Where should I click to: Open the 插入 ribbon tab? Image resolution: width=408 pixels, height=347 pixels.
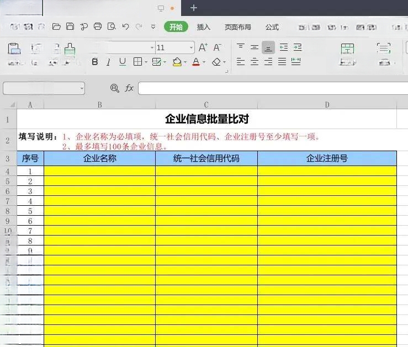click(204, 27)
